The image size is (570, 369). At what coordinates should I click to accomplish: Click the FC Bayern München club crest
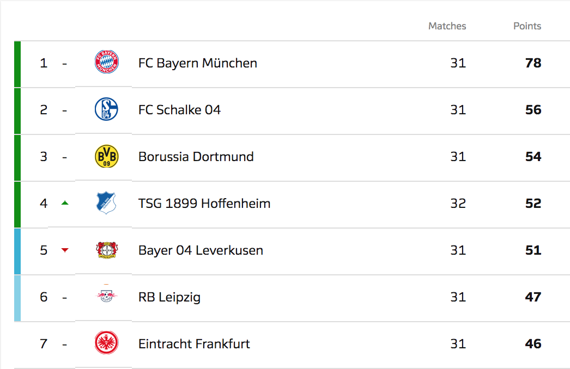click(106, 63)
